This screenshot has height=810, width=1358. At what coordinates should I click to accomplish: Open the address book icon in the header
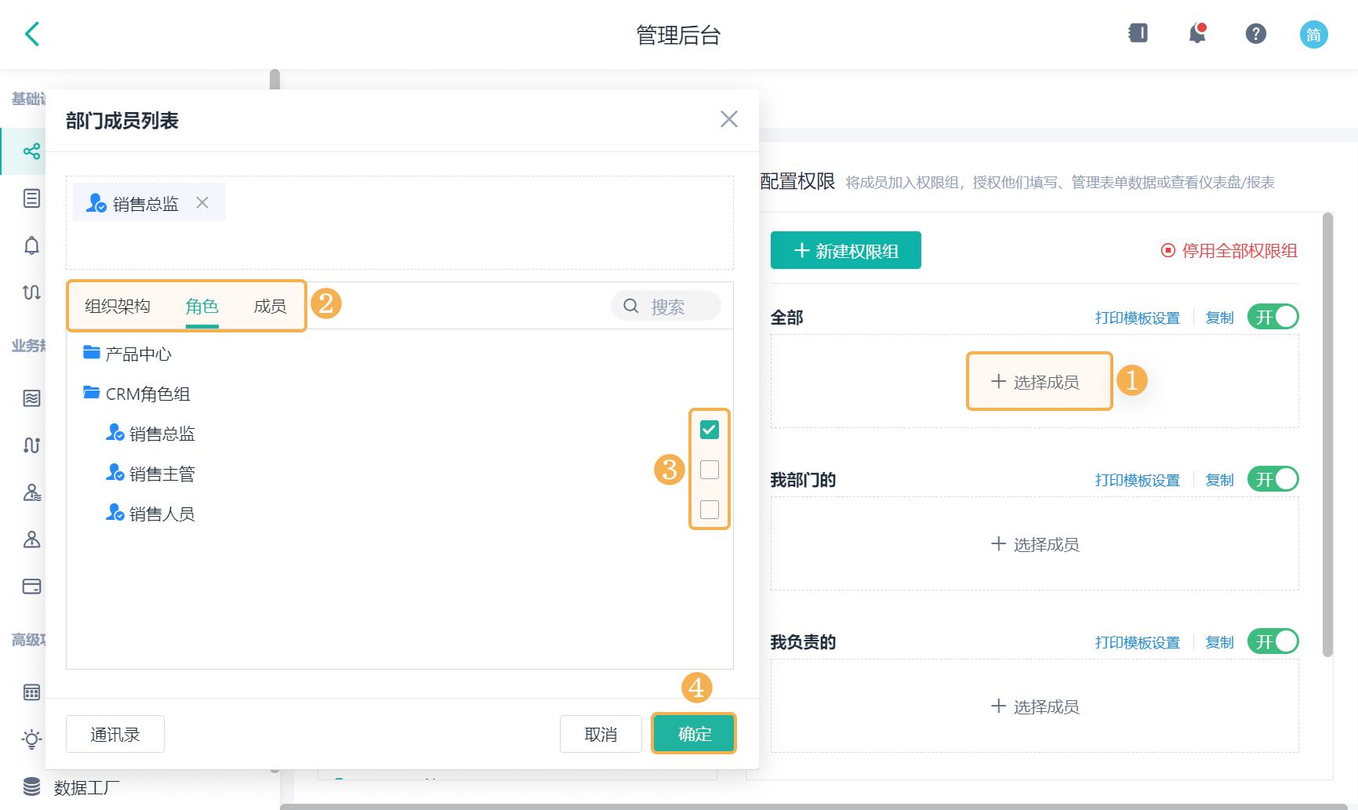pyautogui.click(x=1137, y=34)
